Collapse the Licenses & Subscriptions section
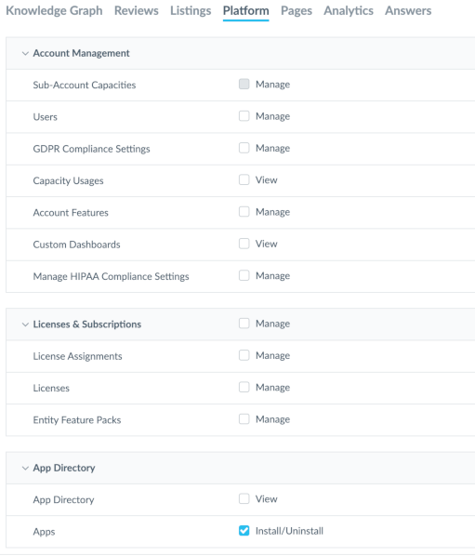The height and width of the screenshot is (556, 475). point(25,324)
